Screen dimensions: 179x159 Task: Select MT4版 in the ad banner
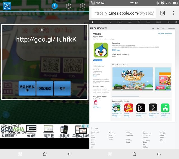tap(31, 131)
